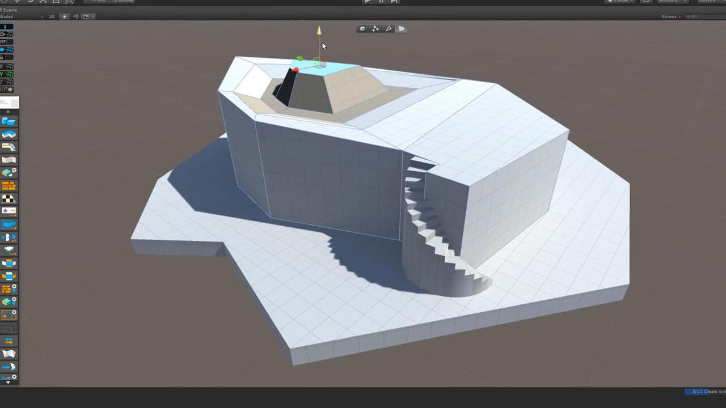Toggle scene lighting (sun icon)
Screen dimensions: 726x408
64,16
